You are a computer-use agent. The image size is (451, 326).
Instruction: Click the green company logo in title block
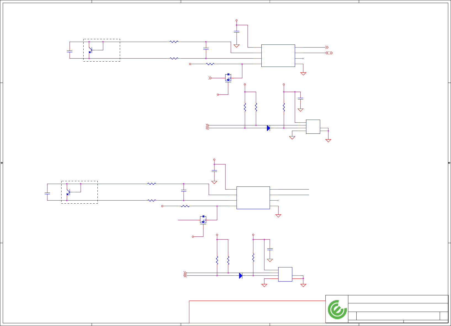tap(337, 309)
